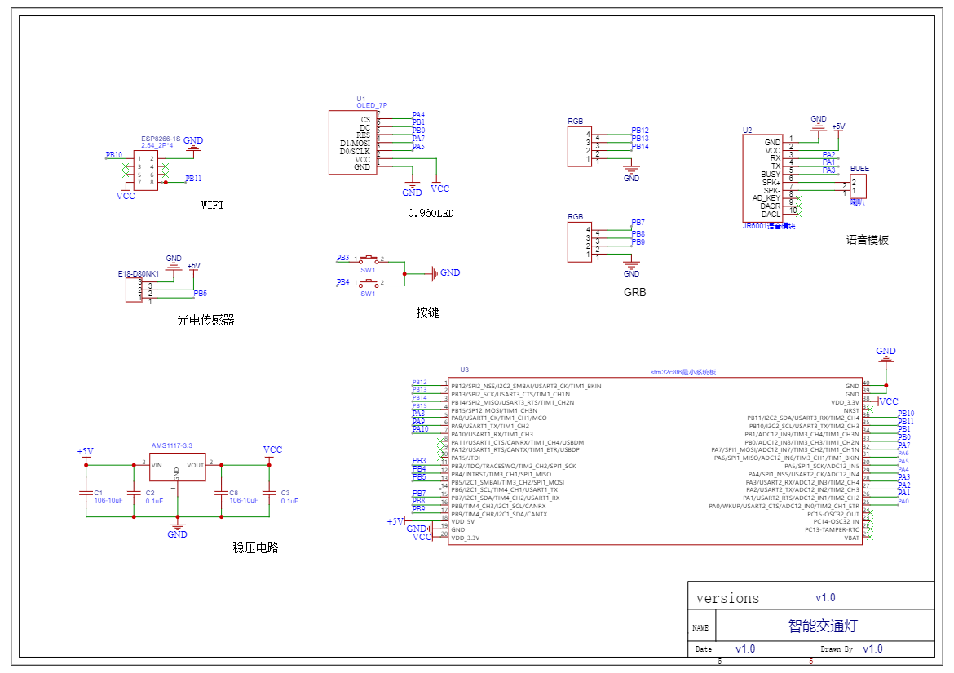Screen dimensions: 954x673
Task: Click v1.0 beside Date
Action: tap(745, 649)
